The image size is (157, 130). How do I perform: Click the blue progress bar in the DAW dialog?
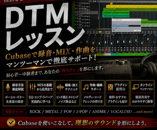[120, 26]
